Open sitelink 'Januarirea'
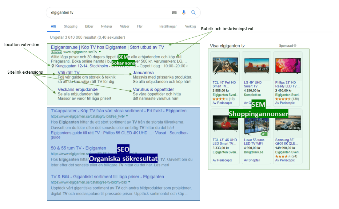Image resolution: width=339 pixels, height=209 pixels. [143, 73]
